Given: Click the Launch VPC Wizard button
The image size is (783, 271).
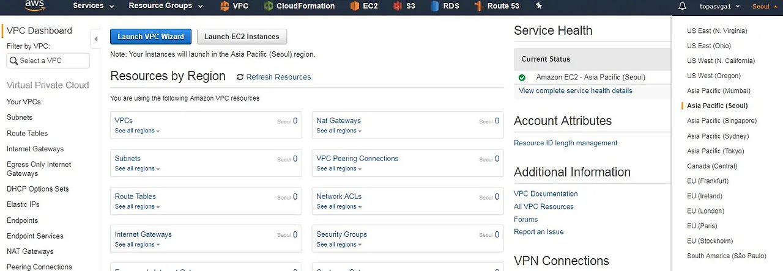Looking at the screenshot, I should pyautogui.click(x=150, y=37).
